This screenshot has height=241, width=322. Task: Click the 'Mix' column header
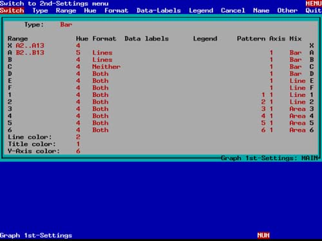point(296,39)
